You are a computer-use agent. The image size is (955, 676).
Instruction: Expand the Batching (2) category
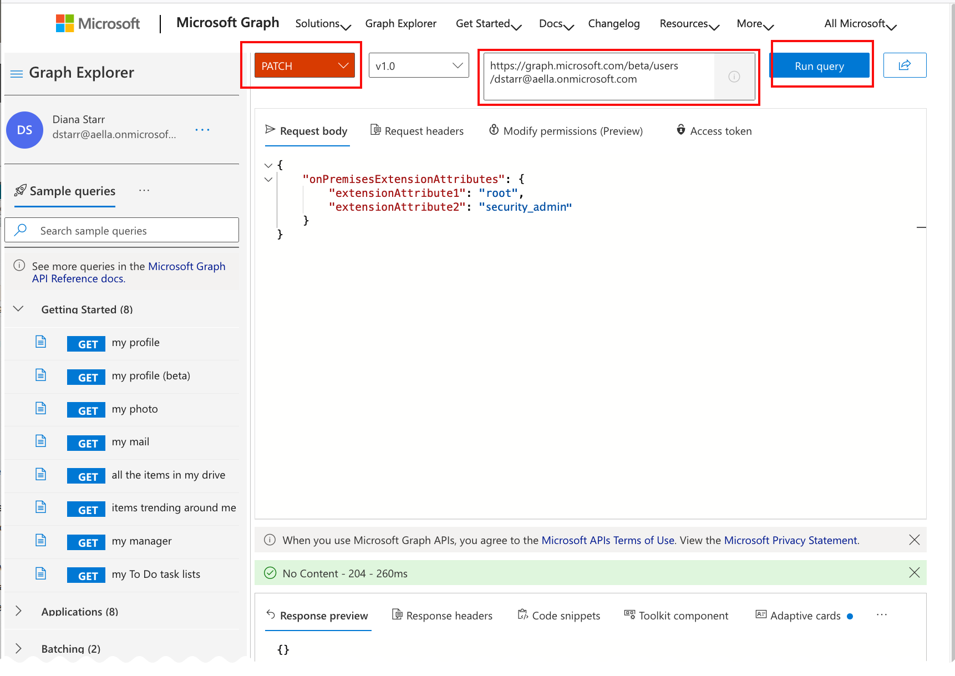[19, 648]
